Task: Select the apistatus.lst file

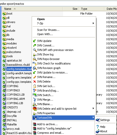Action: [14, 60]
